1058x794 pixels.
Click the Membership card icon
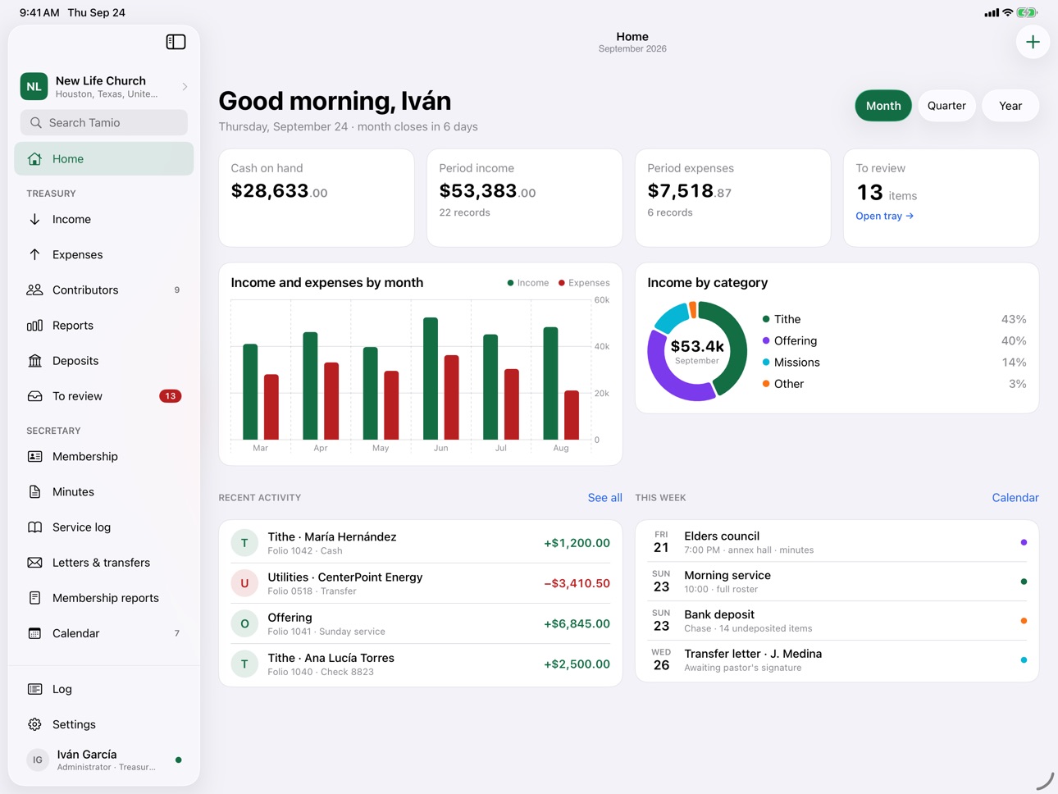pos(34,456)
